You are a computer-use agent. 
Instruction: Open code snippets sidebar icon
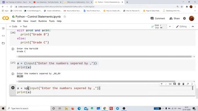(x=3, y=36)
